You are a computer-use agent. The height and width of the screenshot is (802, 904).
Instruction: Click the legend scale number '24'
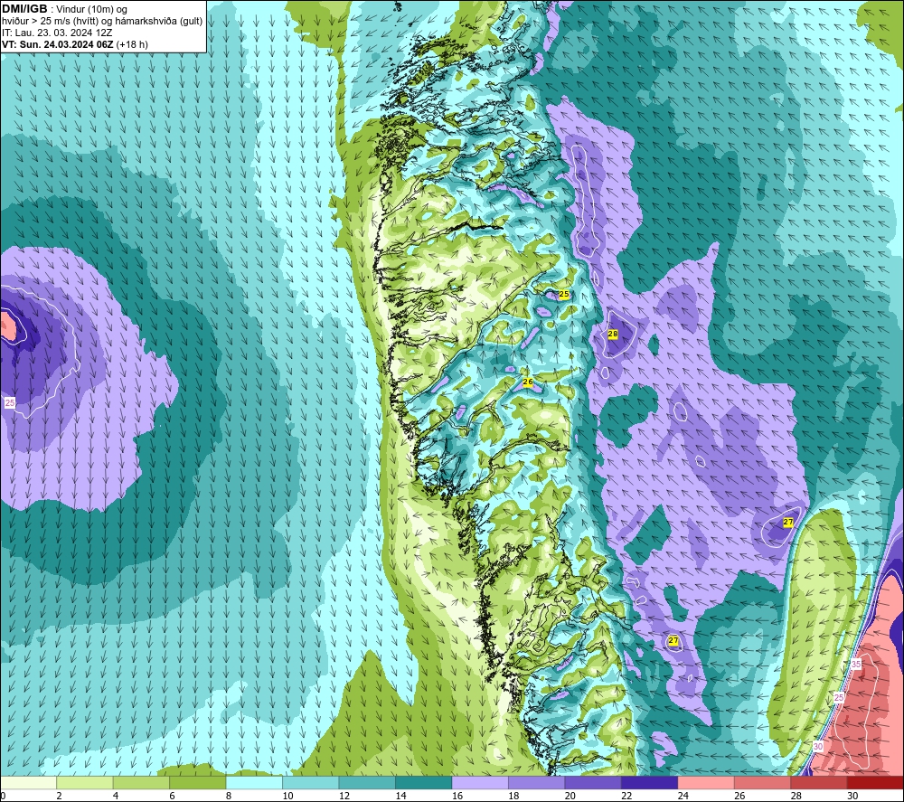point(683,796)
